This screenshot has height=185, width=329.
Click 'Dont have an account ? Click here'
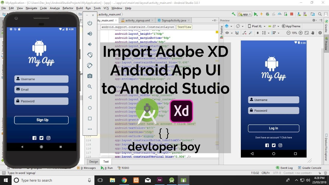[x=273, y=137]
